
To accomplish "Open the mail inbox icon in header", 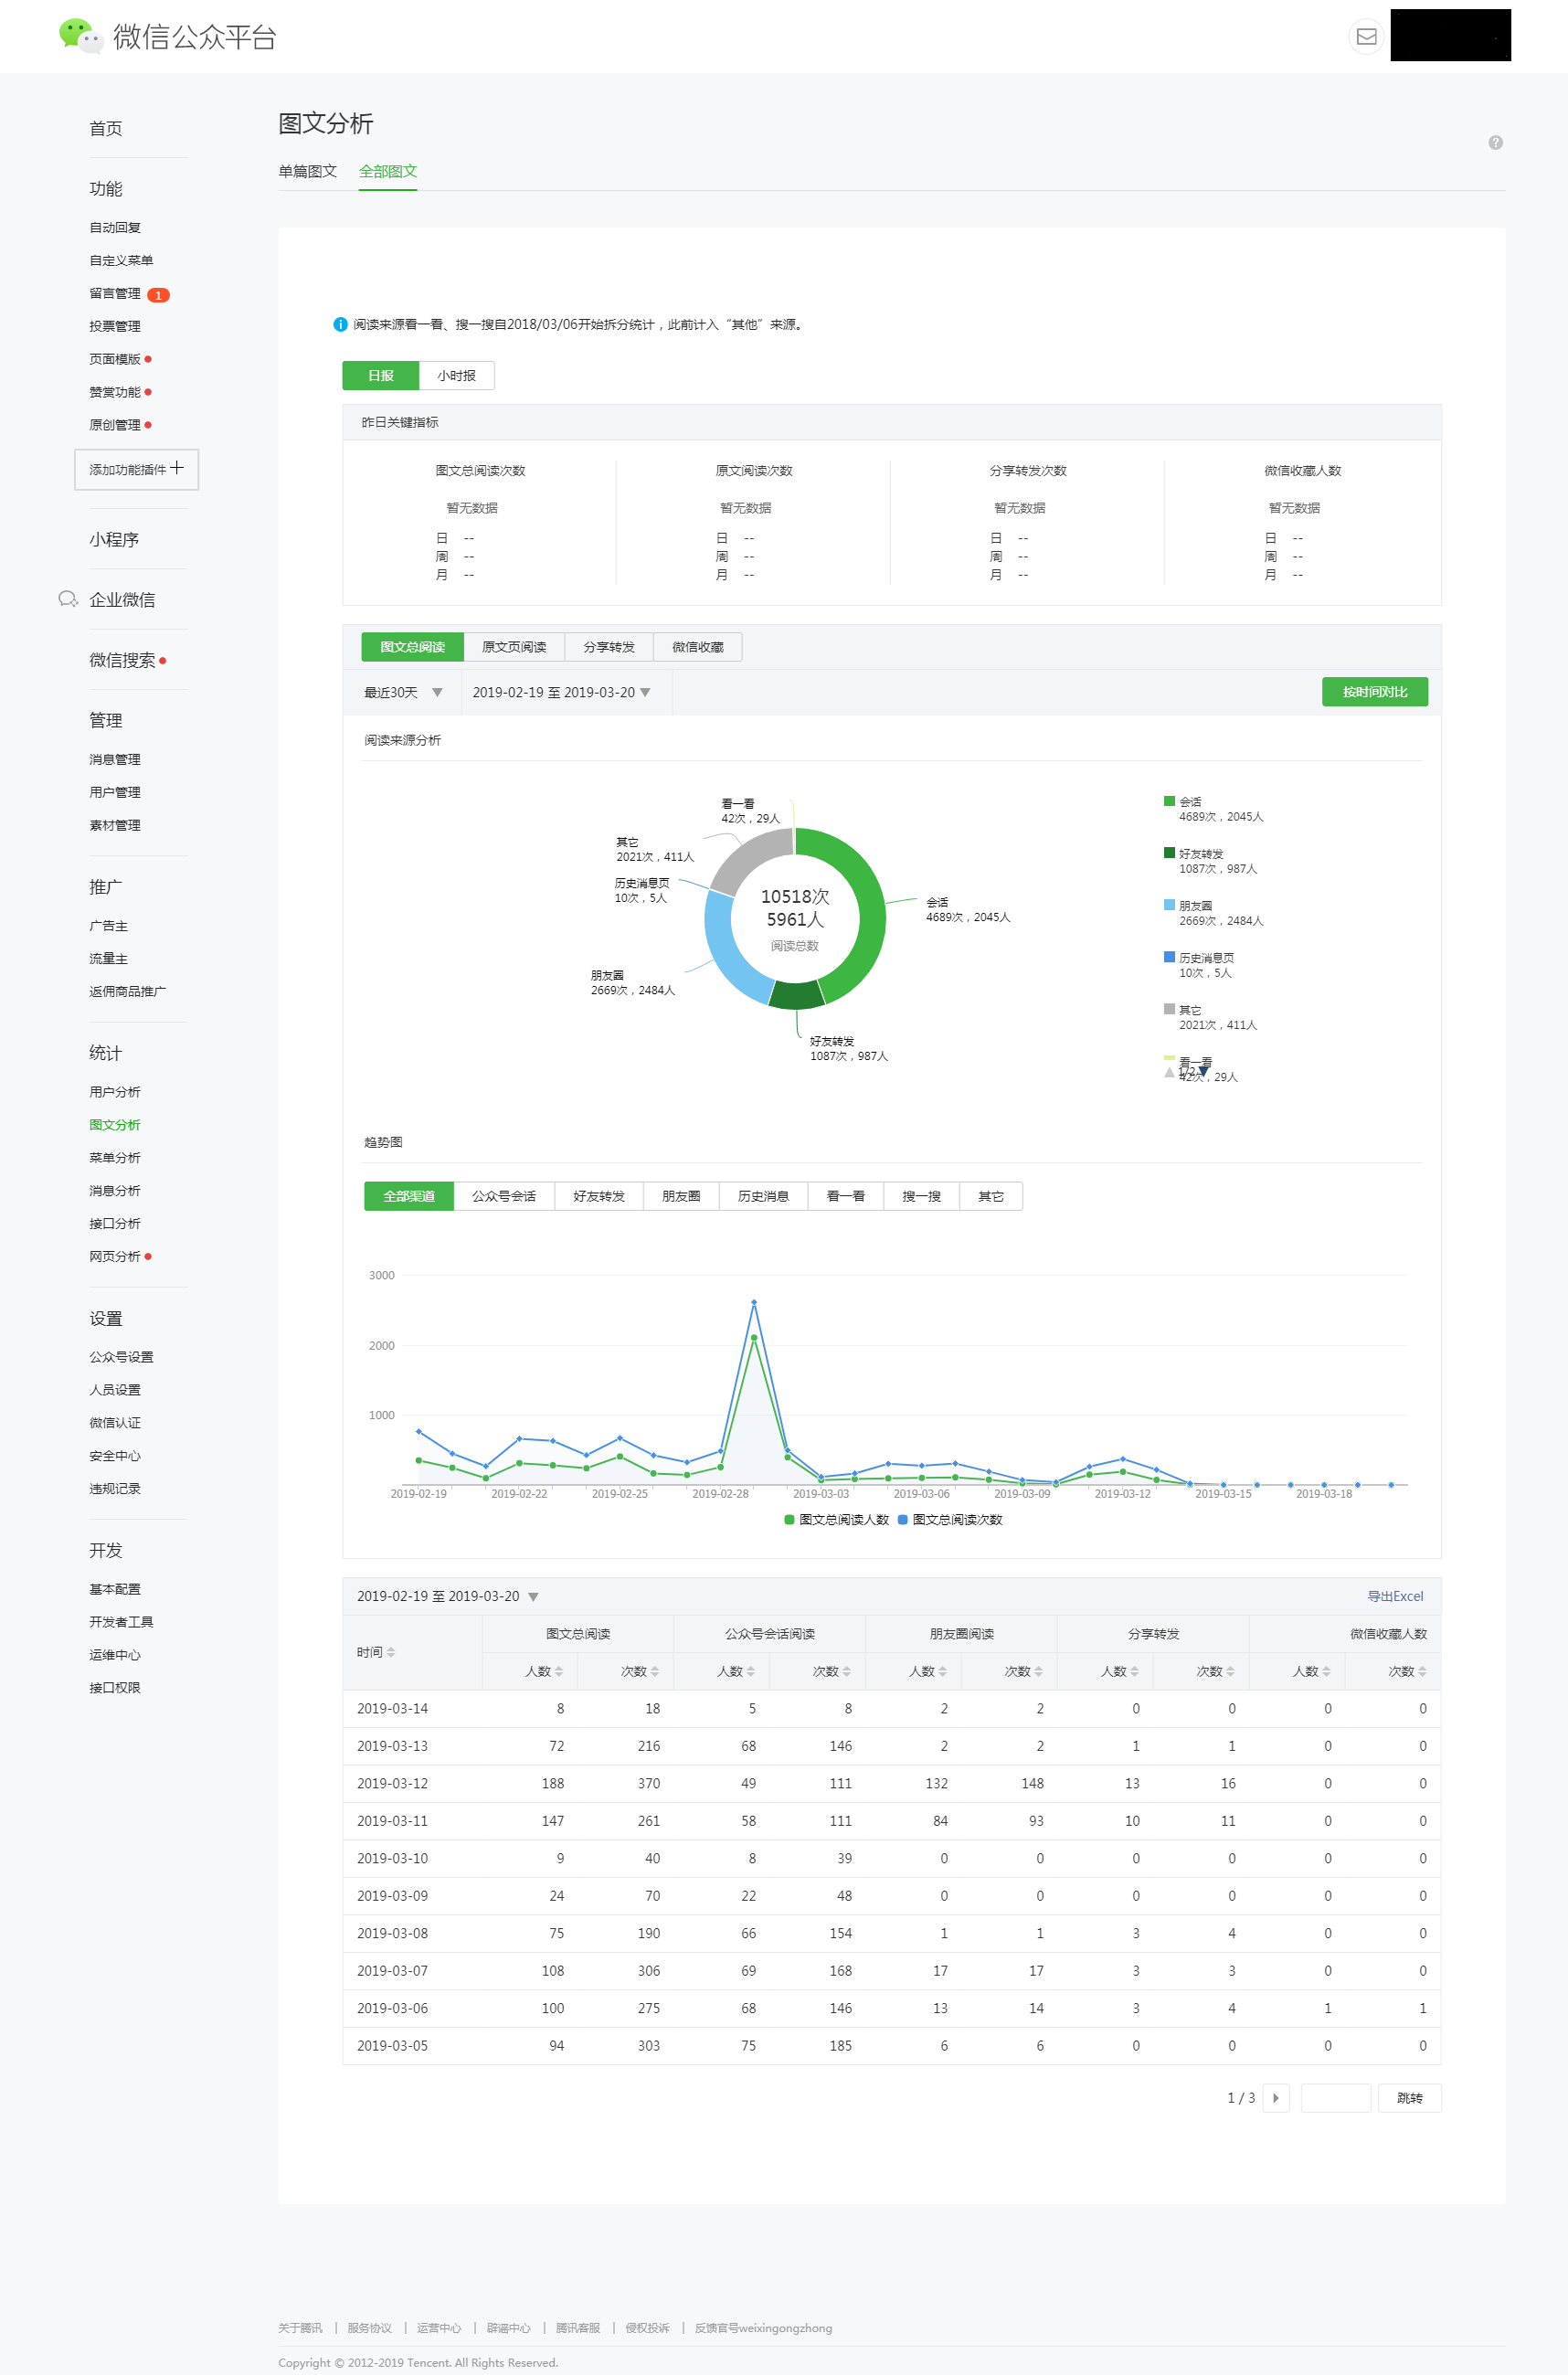I will pyautogui.click(x=1366, y=37).
